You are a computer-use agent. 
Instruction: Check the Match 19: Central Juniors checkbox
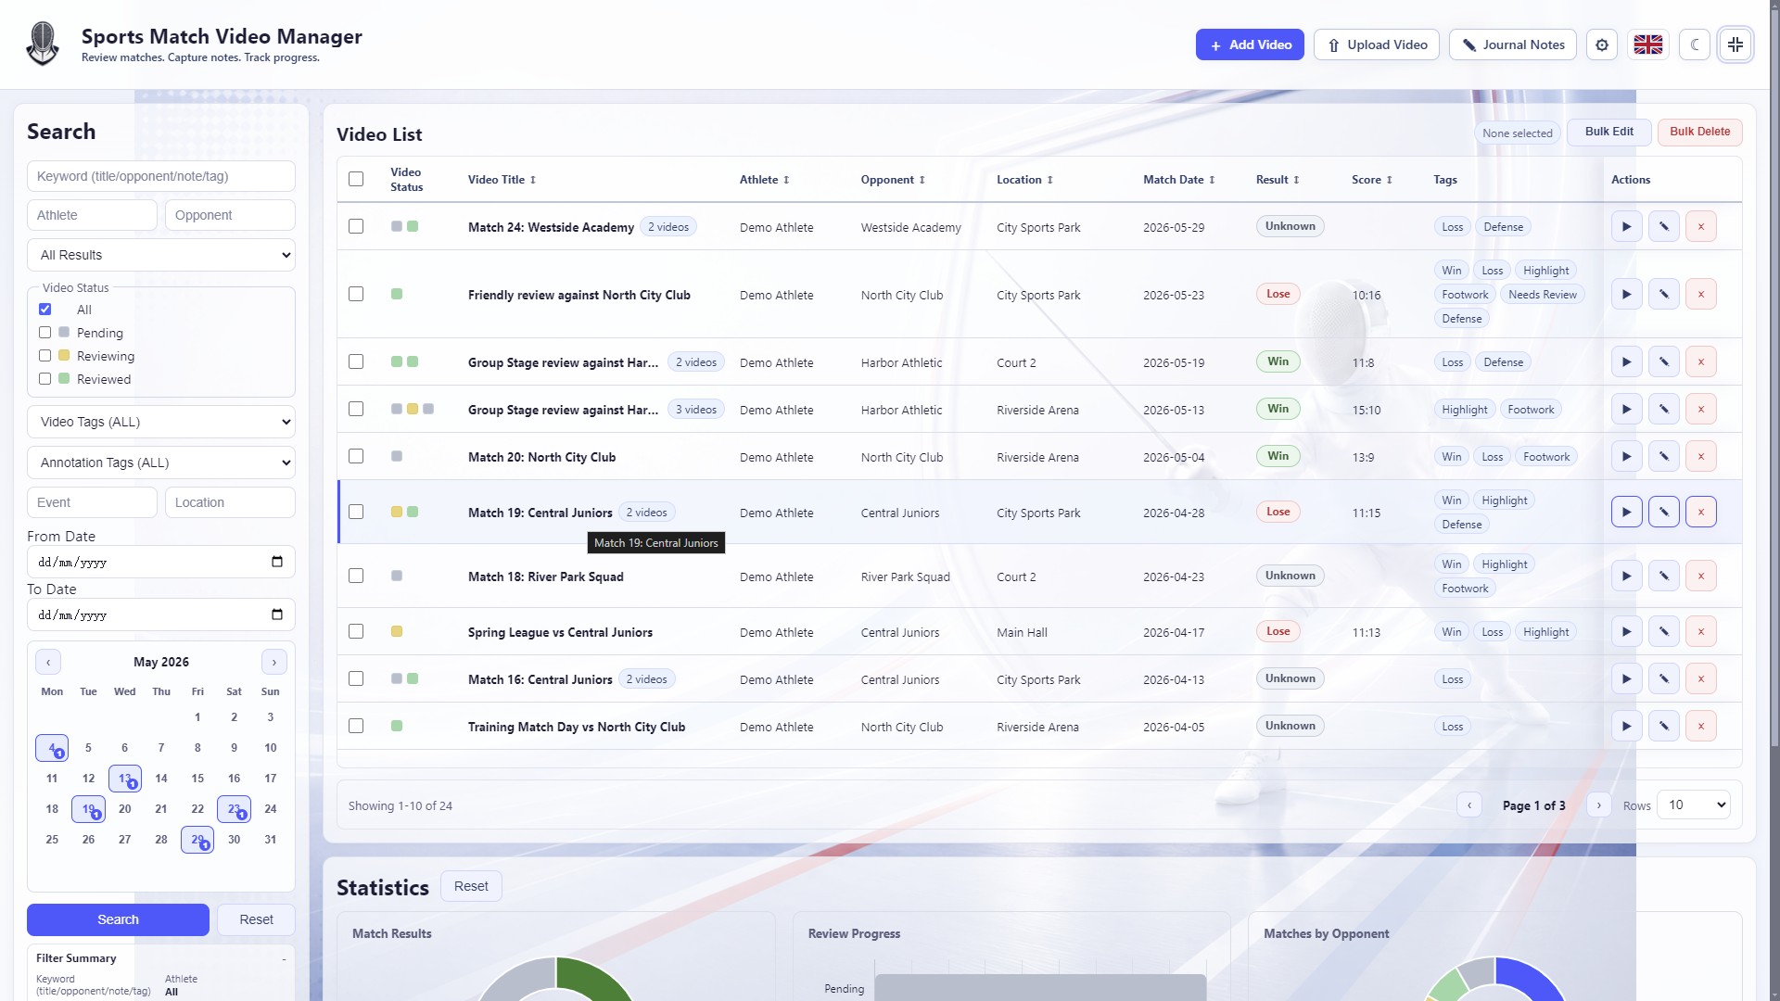[356, 513]
